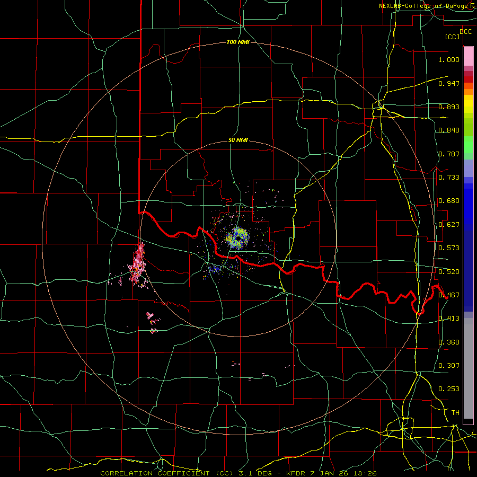Click the 0.467 value on the color scale
Viewport: 477px width, 477px height.
(449, 295)
